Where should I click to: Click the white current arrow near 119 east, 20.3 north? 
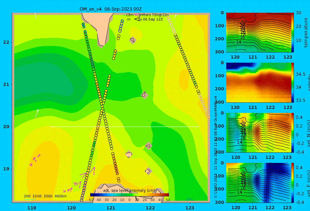tap(37, 114)
